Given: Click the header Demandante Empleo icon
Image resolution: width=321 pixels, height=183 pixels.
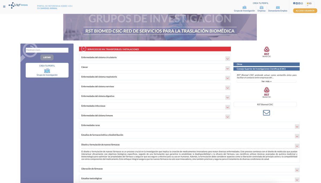Looking at the screenshot, I should pyautogui.click(x=278, y=7).
